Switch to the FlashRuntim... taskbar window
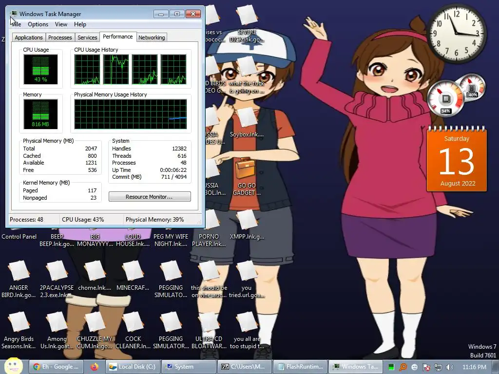This screenshot has height=374, width=499. point(300,367)
